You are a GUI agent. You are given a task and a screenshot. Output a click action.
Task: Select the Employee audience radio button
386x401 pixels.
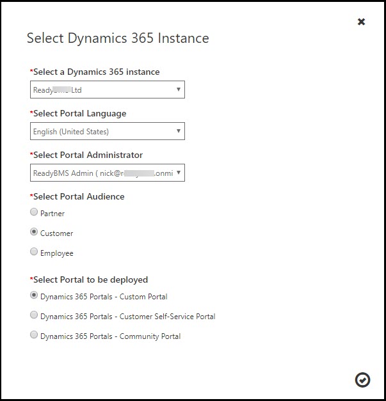[x=34, y=251]
